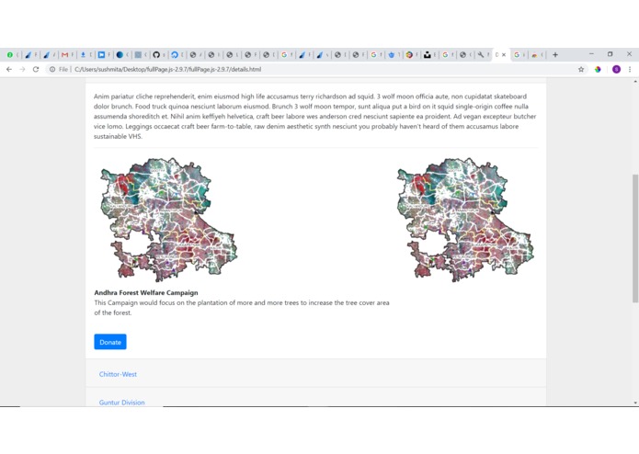Screen dimensions: 639x454
Task: Switch to the green circle icon tab
Action: tap(10, 54)
